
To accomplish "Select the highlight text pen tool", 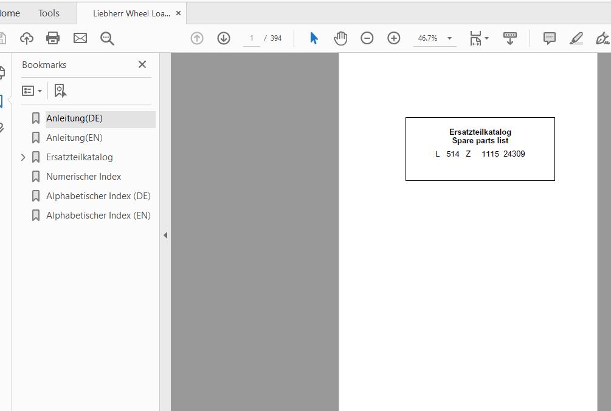I will [576, 38].
